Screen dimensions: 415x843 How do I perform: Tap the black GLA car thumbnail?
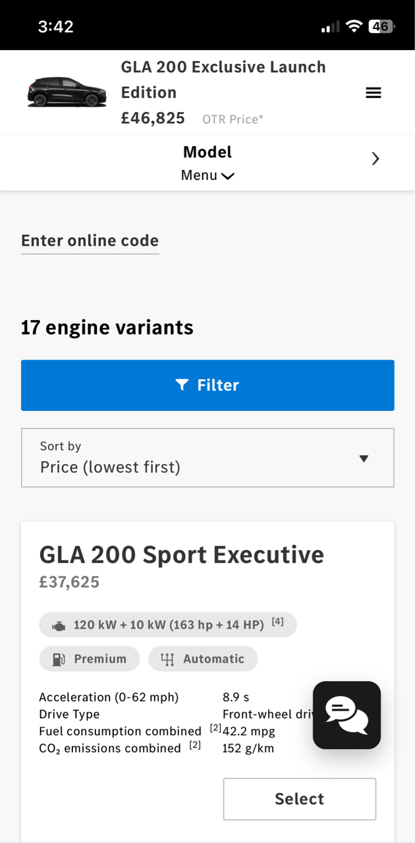[x=67, y=92]
